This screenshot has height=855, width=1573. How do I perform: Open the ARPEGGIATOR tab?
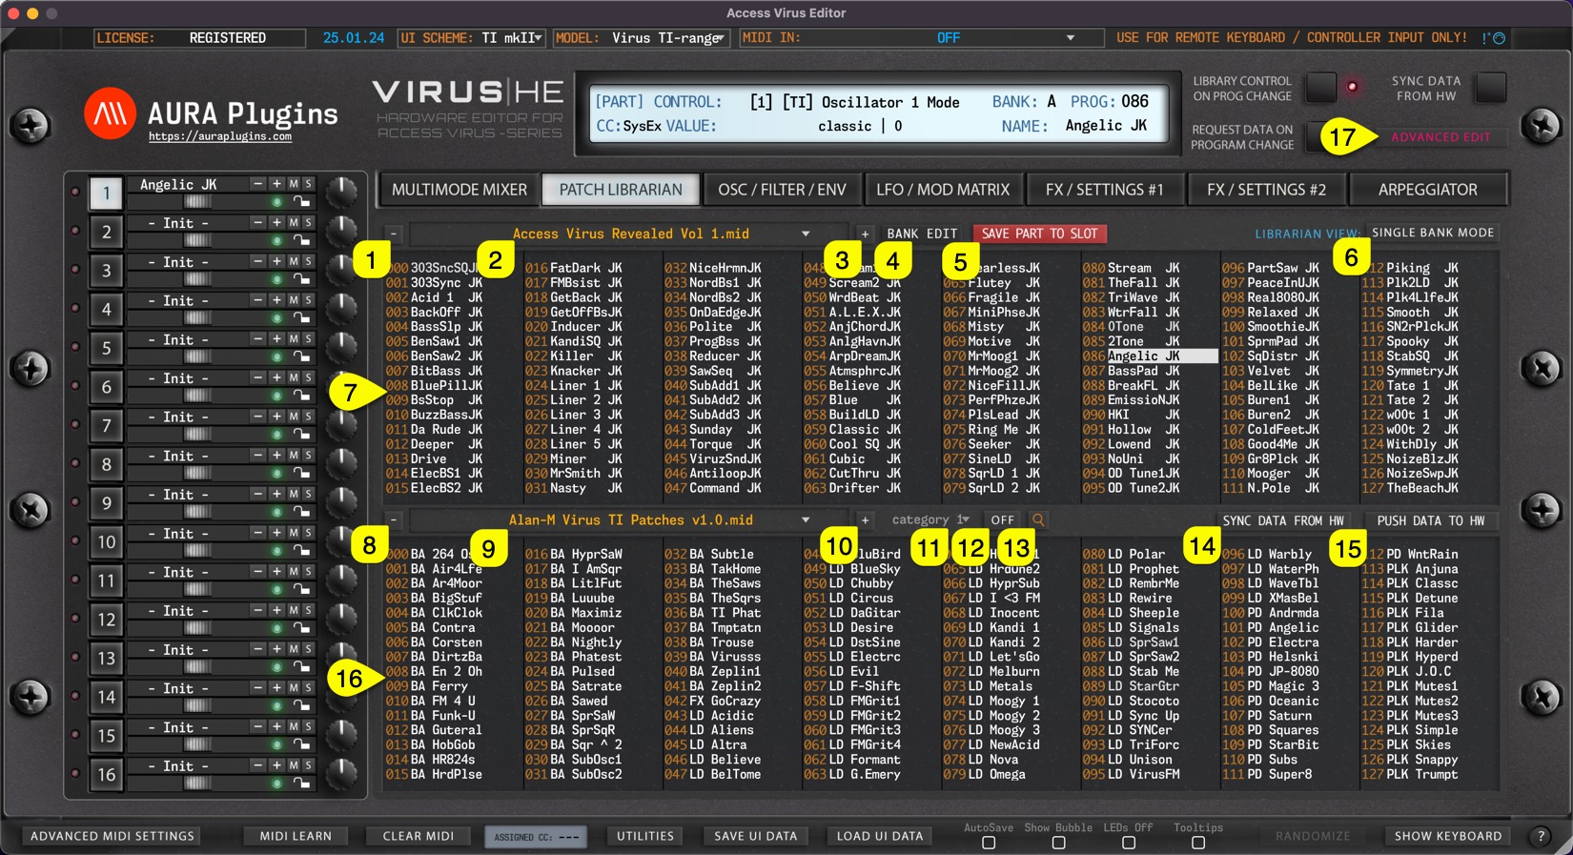[1427, 190]
